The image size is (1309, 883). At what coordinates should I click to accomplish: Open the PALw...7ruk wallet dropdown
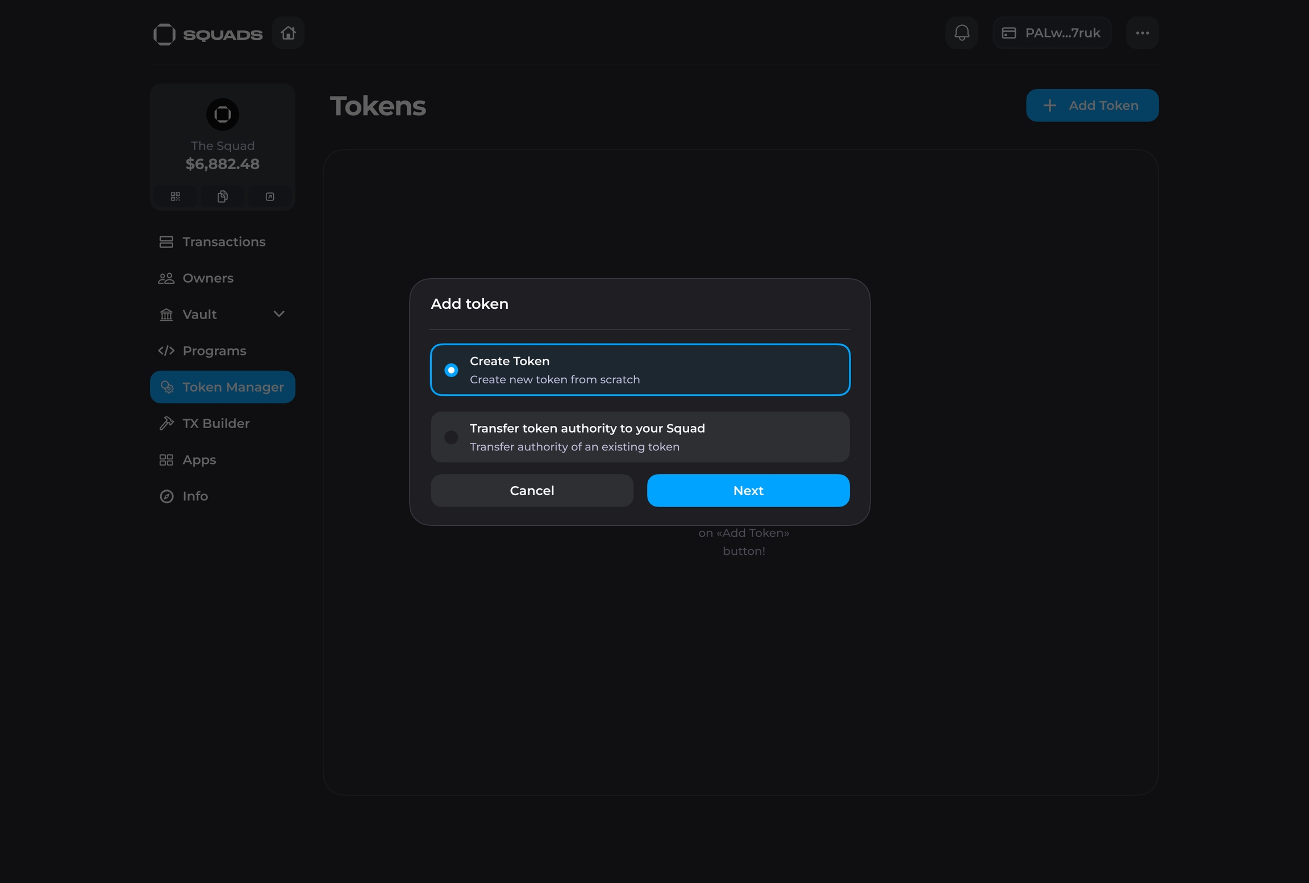(x=1052, y=33)
